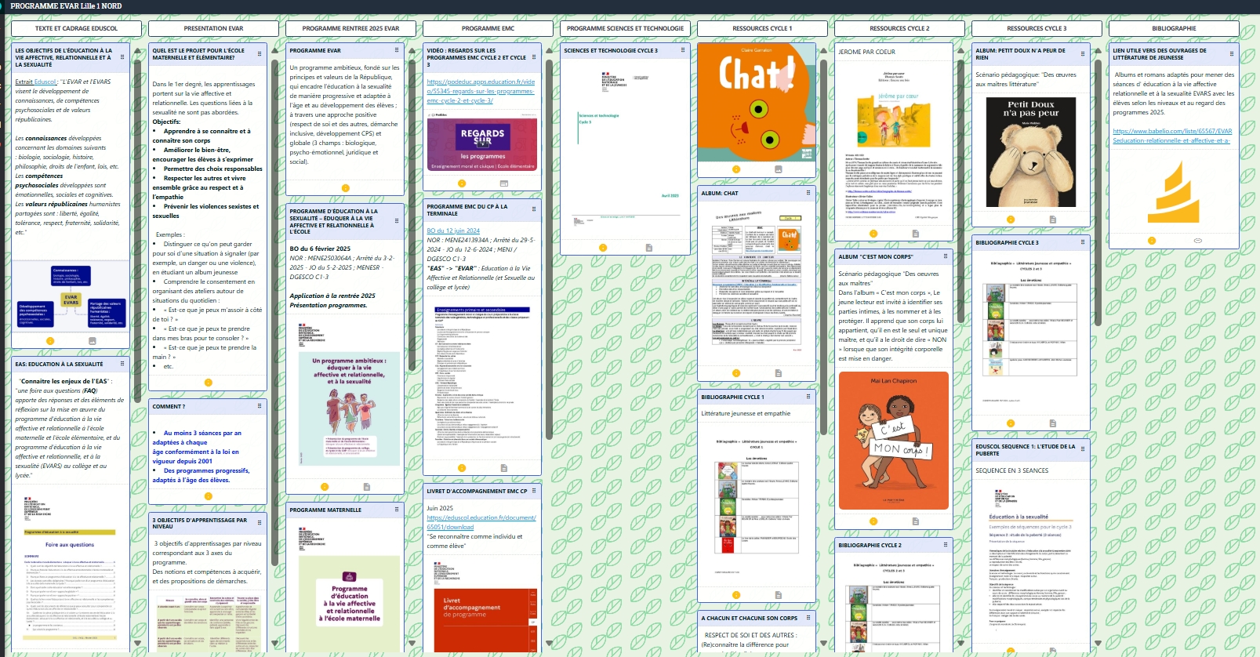Select the RESSOURCES CYCLE 2 column header
Image resolution: width=1260 pixels, height=657 pixels.
(899, 28)
